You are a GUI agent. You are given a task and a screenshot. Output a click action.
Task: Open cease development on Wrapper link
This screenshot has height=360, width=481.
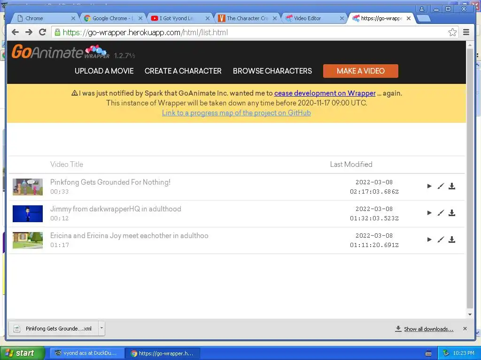(325, 93)
